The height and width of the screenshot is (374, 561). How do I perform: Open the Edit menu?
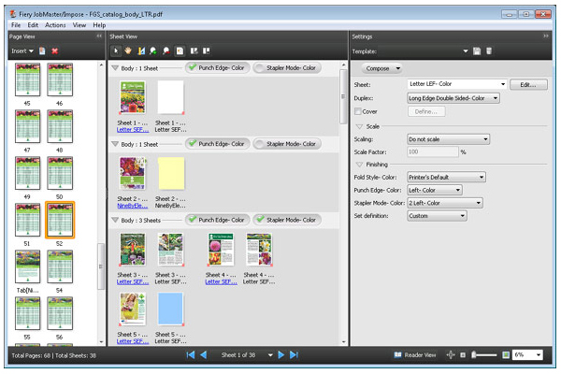tap(33, 25)
